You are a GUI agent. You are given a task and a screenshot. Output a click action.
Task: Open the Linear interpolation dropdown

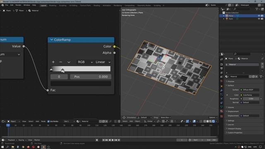[103, 62]
